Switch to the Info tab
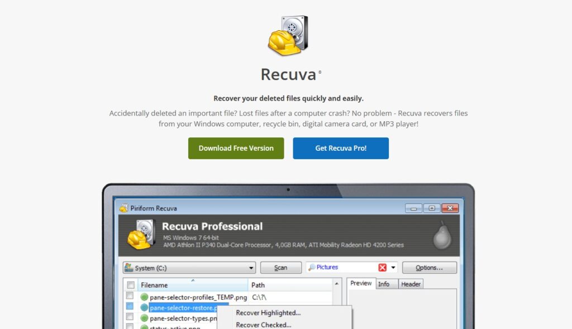 384,284
